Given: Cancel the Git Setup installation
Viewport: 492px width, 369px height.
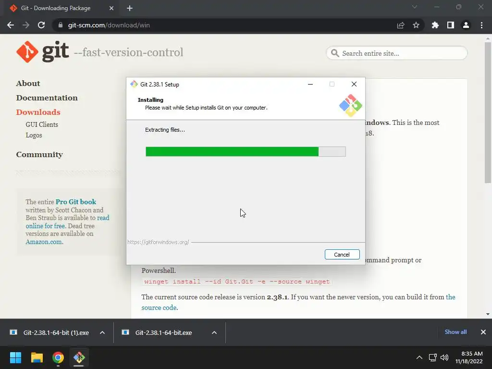Looking at the screenshot, I should click(x=342, y=255).
